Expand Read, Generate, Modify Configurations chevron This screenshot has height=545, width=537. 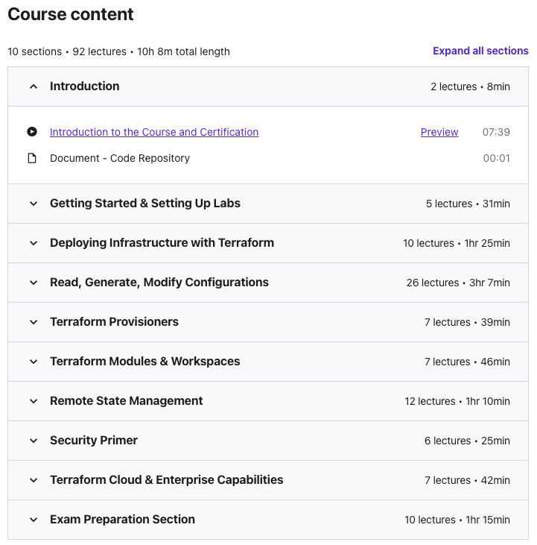pyautogui.click(x=34, y=283)
